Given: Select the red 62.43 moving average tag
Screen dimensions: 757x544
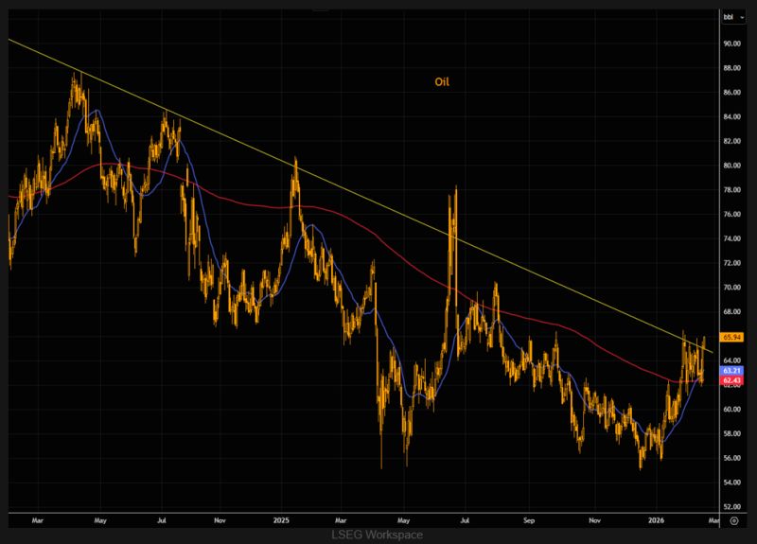Looking at the screenshot, I should click(731, 380).
